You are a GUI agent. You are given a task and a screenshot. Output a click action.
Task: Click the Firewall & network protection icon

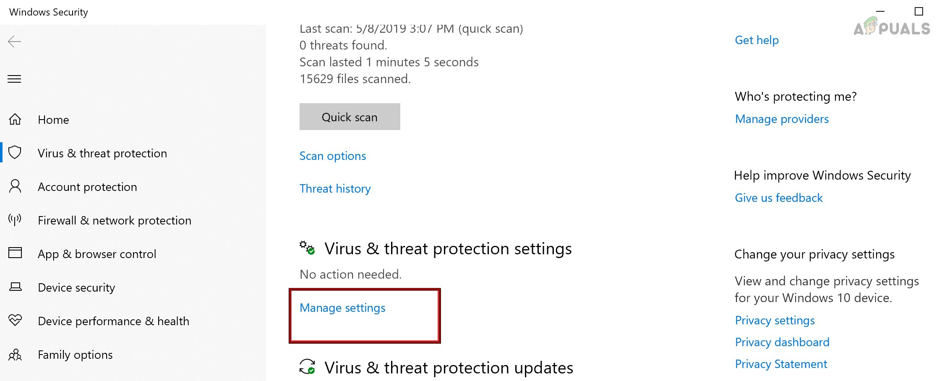[x=15, y=220]
